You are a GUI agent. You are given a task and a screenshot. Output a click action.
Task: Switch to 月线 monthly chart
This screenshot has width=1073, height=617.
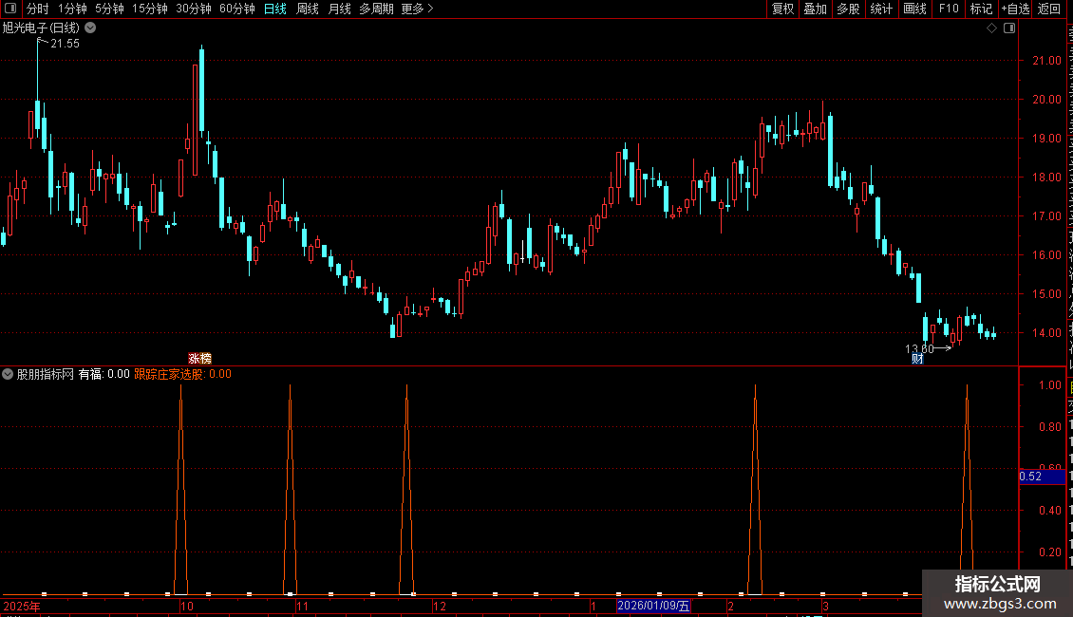[x=339, y=9]
